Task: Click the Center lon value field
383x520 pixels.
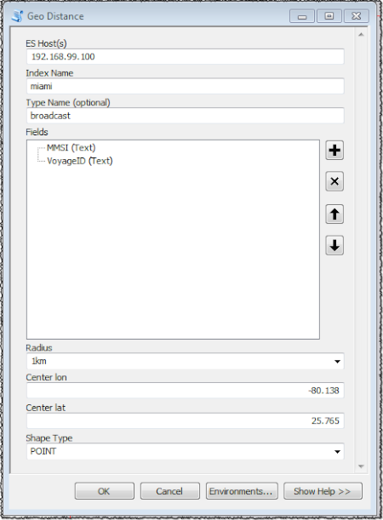Action: click(x=185, y=391)
